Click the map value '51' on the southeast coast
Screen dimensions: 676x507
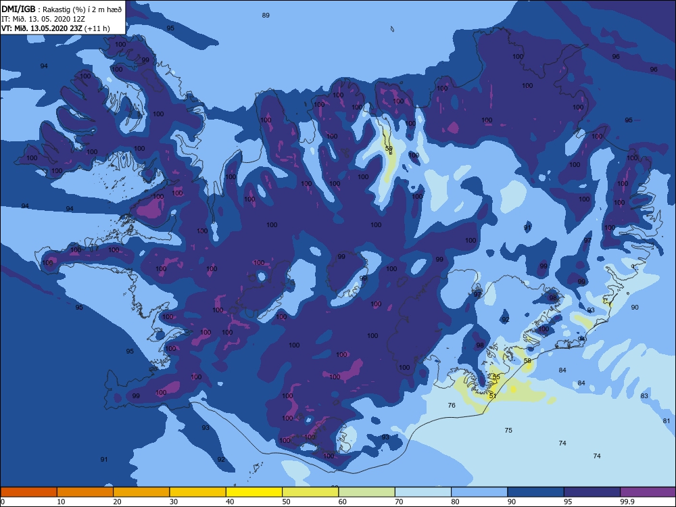pyautogui.click(x=493, y=395)
